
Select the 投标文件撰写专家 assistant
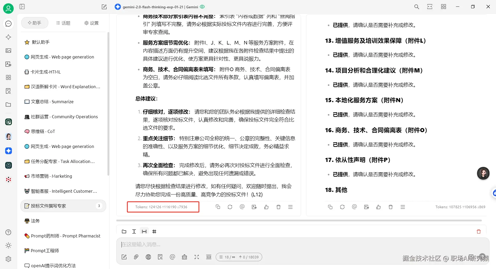[x=48, y=206]
